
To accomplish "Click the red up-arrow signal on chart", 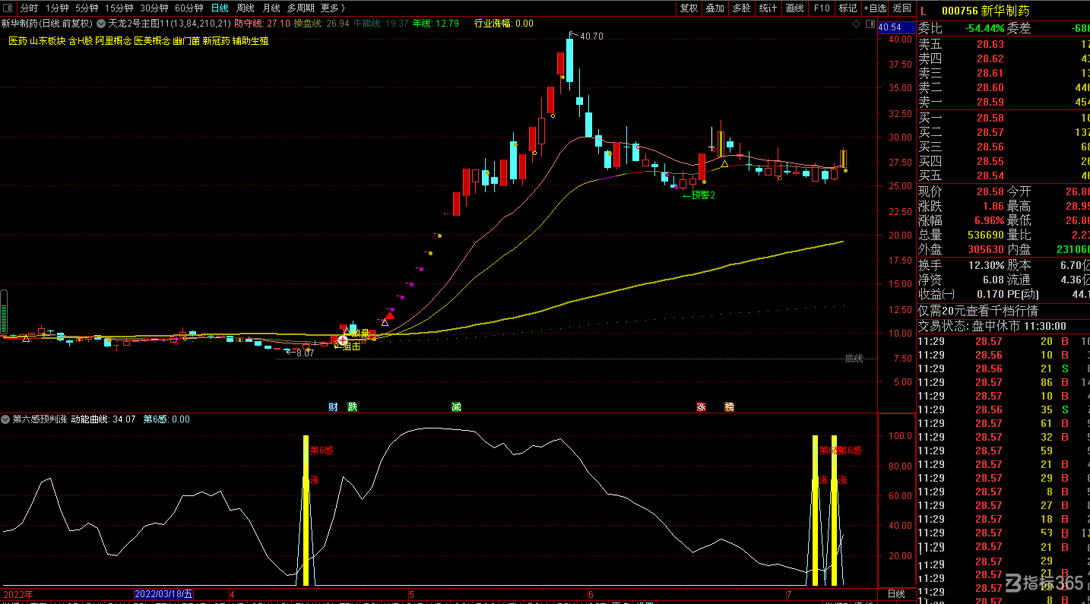I will (390, 315).
